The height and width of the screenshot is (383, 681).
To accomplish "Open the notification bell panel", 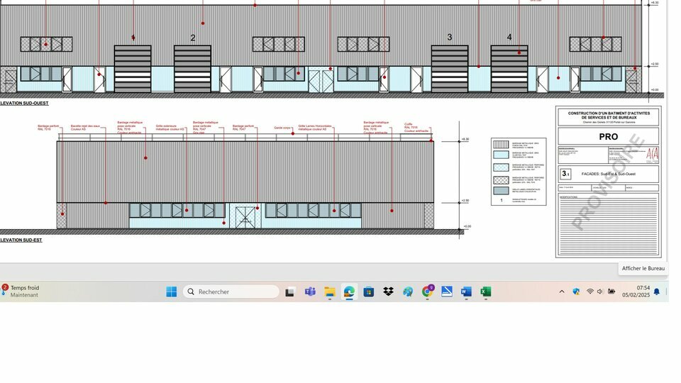I will [657, 292].
